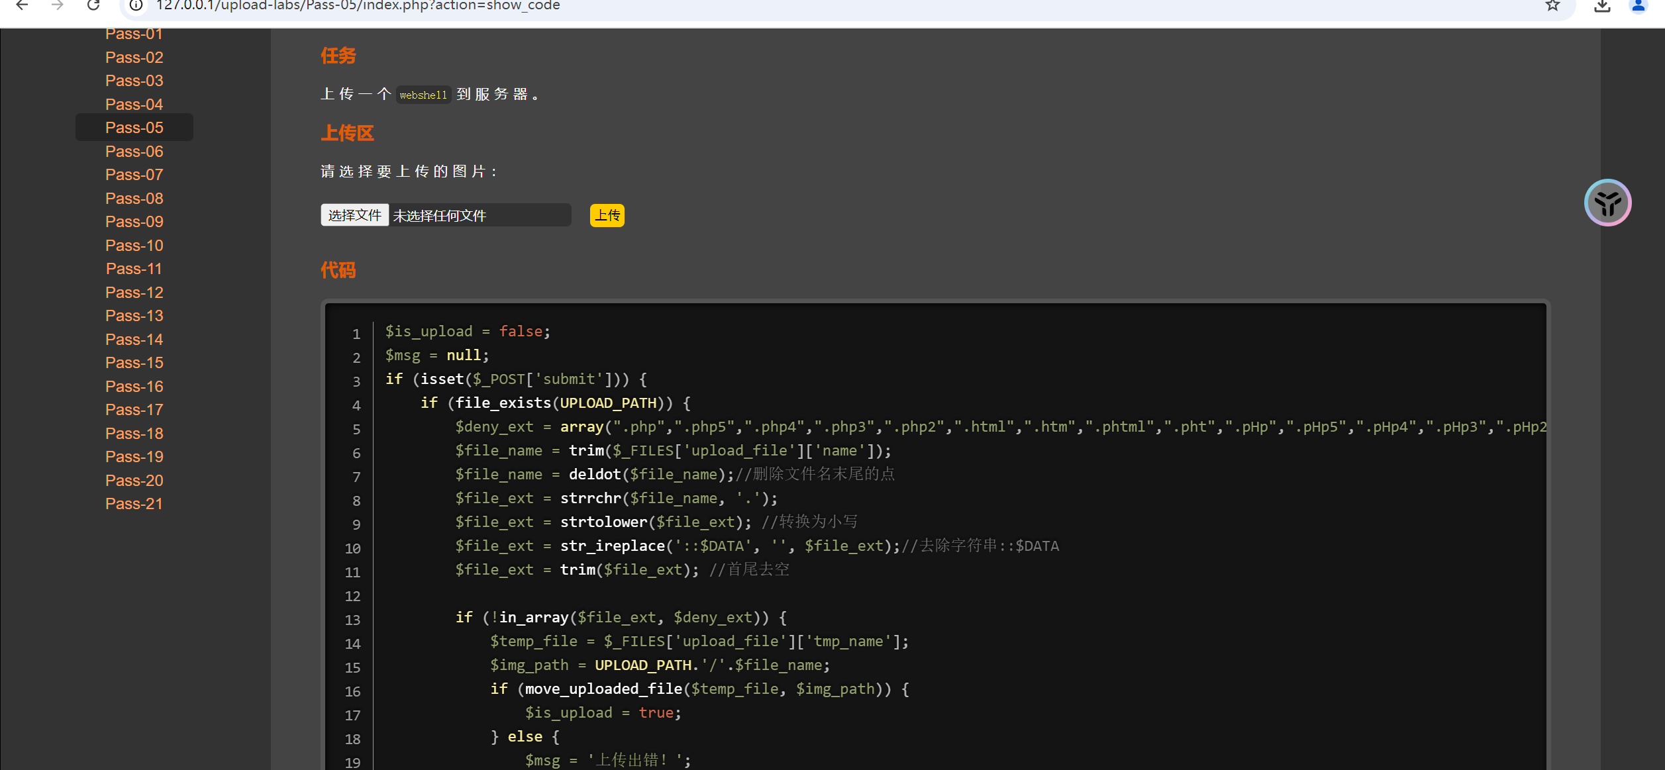Reload the page
The image size is (1665, 770).
pos(93,6)
